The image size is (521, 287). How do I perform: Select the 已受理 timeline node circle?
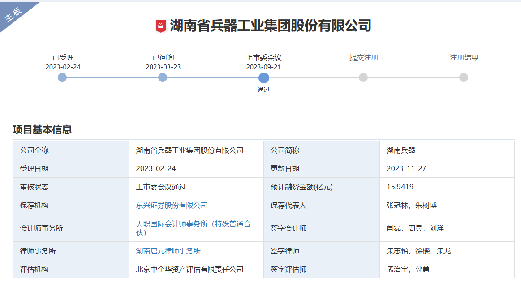click(62, 77)
